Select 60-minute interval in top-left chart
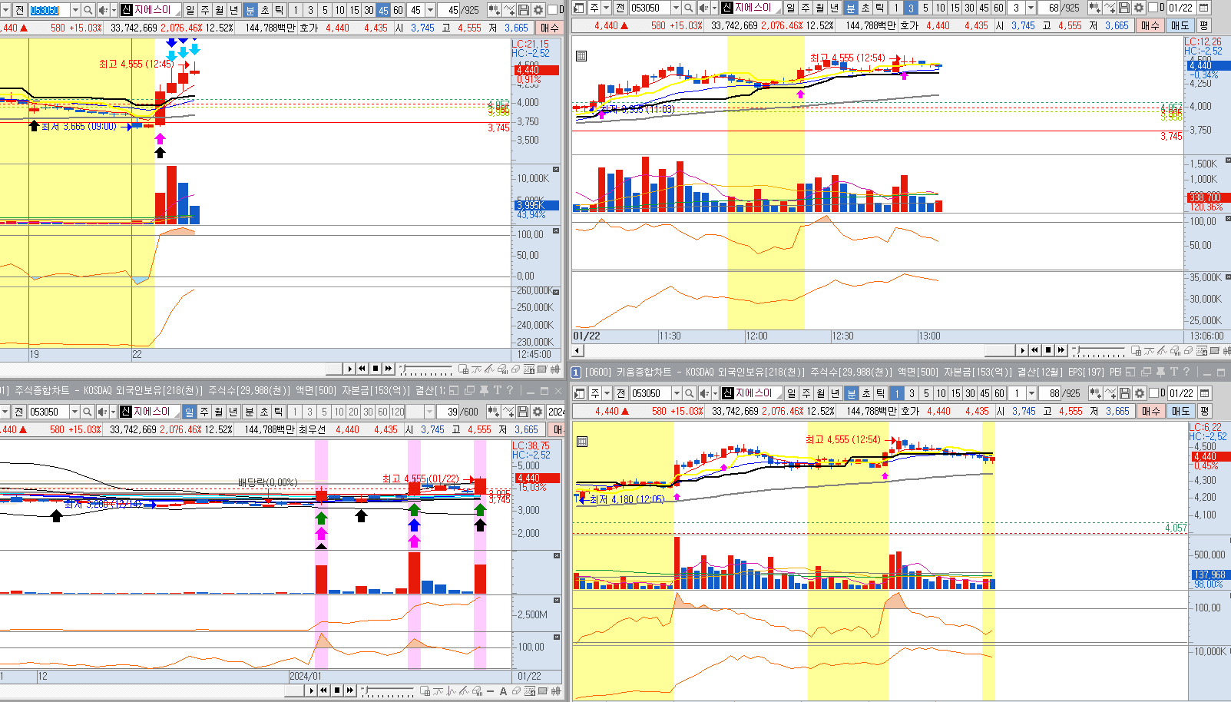The width and height of the screenshot is (1231, 702). 398,10
